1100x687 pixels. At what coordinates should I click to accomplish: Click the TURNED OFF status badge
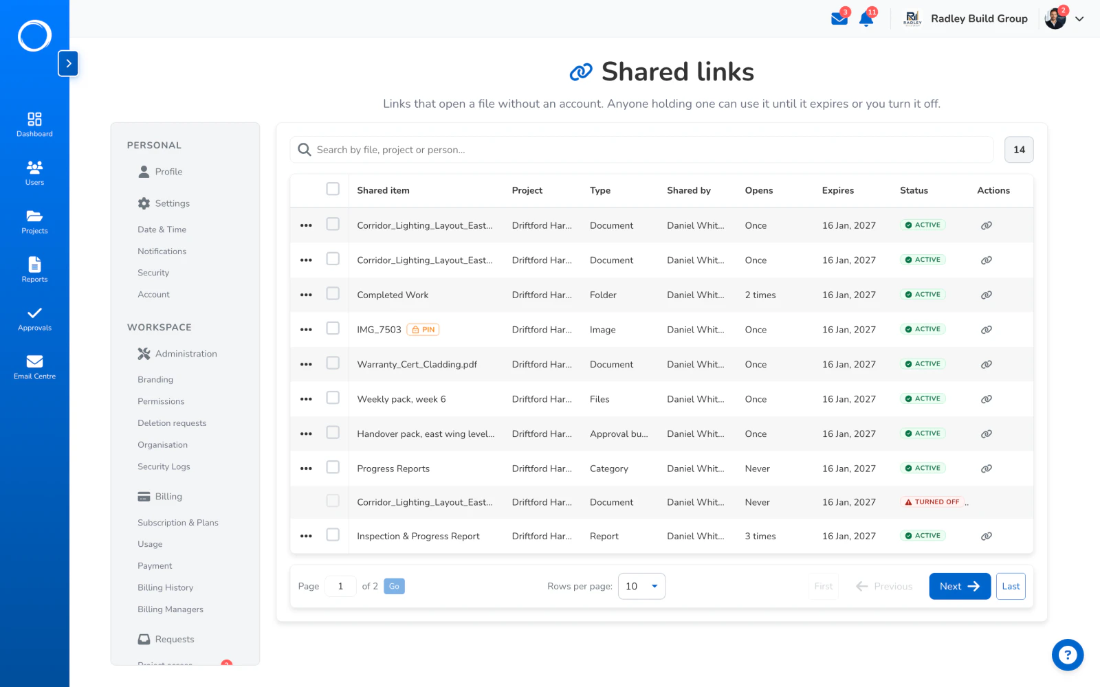[x=932, y=502]
